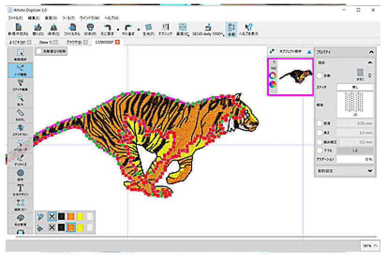The width and height of the screenshot is (386, 257).
Task: Click the color wheel icon in object thumbnail
Action: (x=273, y=84)
